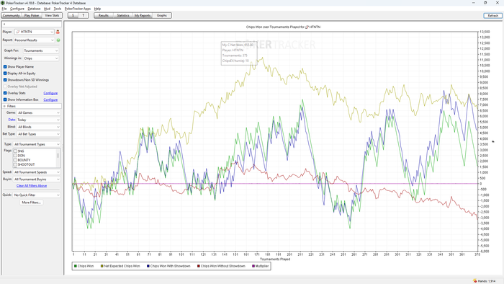Uncheck Show Player Name
The width and height of the screenshot is (504, 284).
pyautogui.click(x=5, y=66)
